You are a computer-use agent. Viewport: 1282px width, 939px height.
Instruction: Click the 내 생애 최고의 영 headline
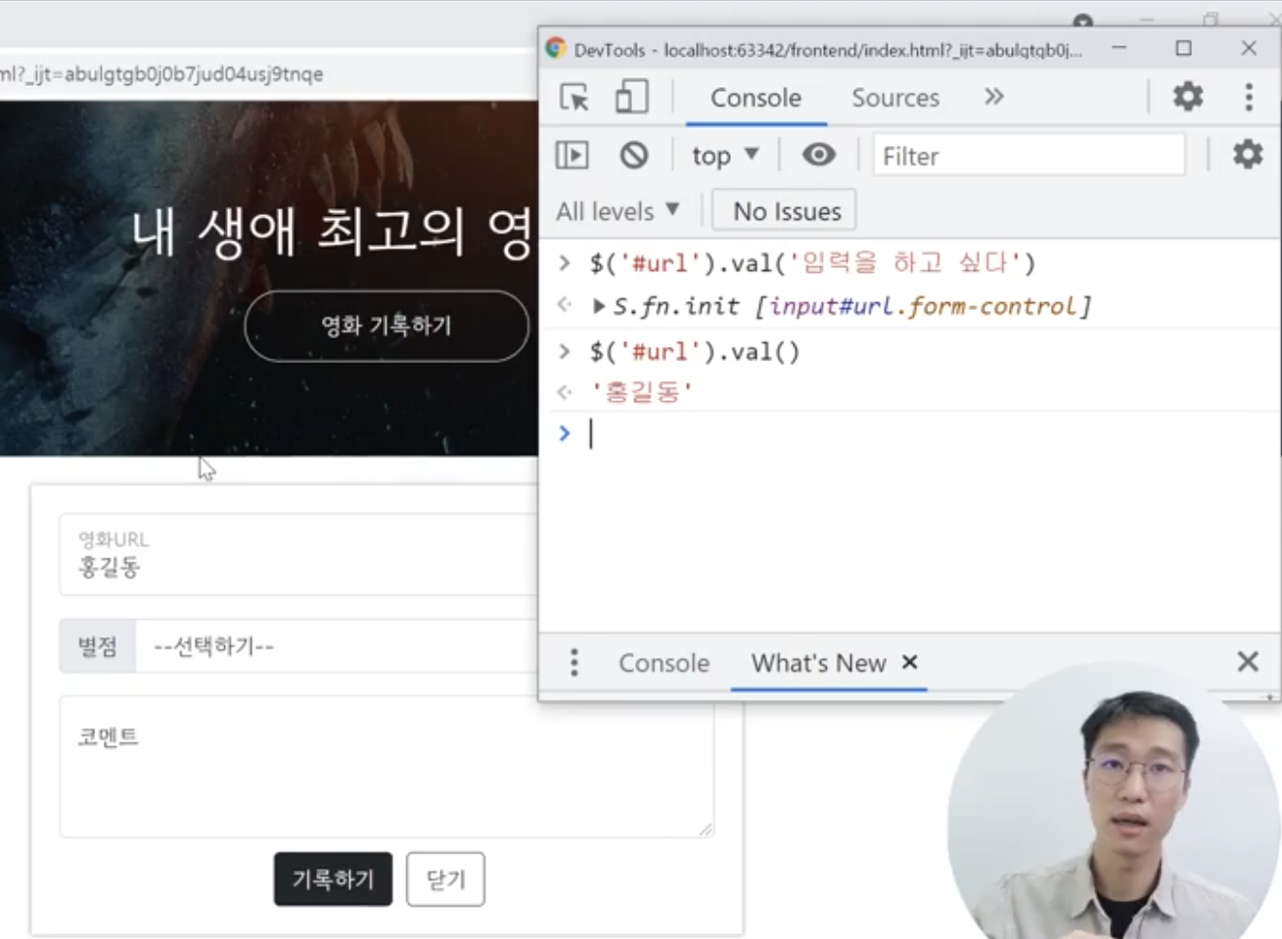click(x=335, y=233)
